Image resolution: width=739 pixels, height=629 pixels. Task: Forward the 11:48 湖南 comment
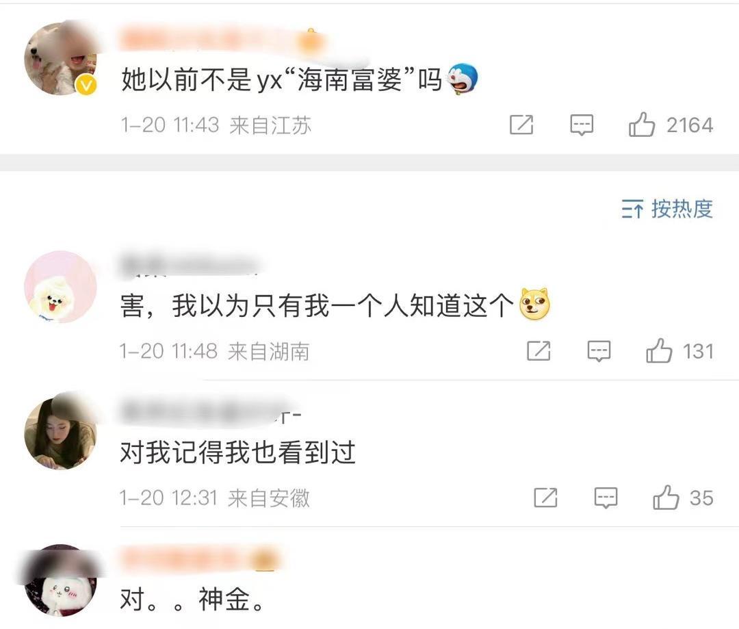(x=539, y=351)
